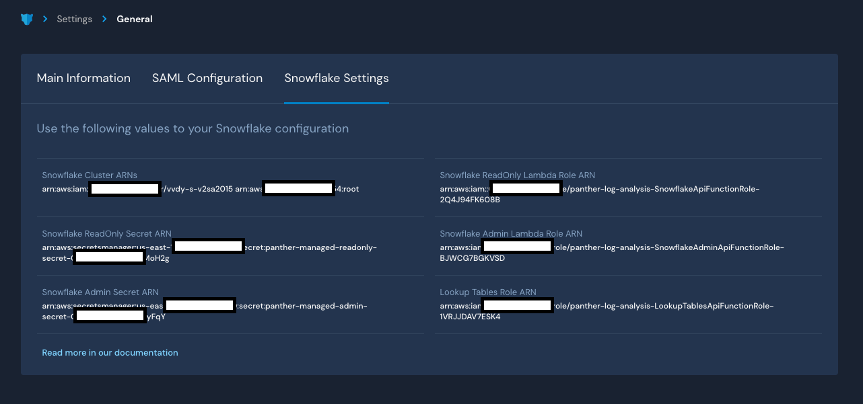The image size is (863, 404).
Task: Select the blue shield icon in the breadcrumb
Action: [x=27, y=19]
